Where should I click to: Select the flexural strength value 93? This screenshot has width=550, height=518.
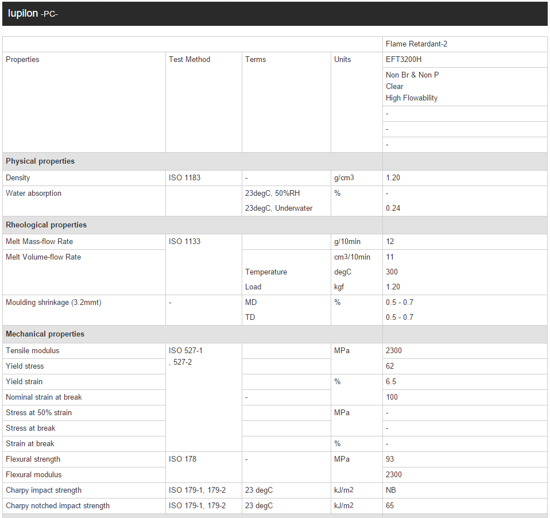point(390,459)
